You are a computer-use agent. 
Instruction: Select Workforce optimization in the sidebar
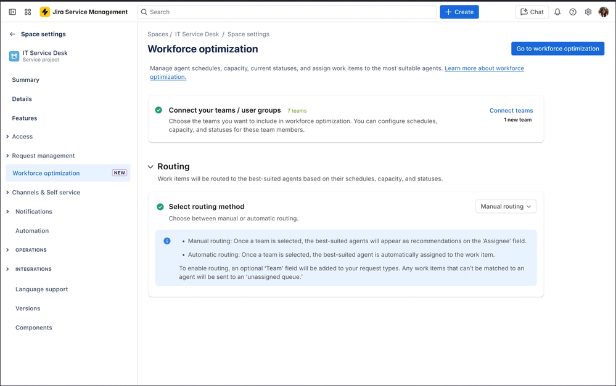[46, 173]
